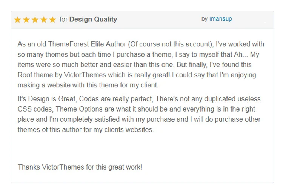Select the fifth star in the rating
The width and height of the screenshot is (283, 196).
click(52, 20)
